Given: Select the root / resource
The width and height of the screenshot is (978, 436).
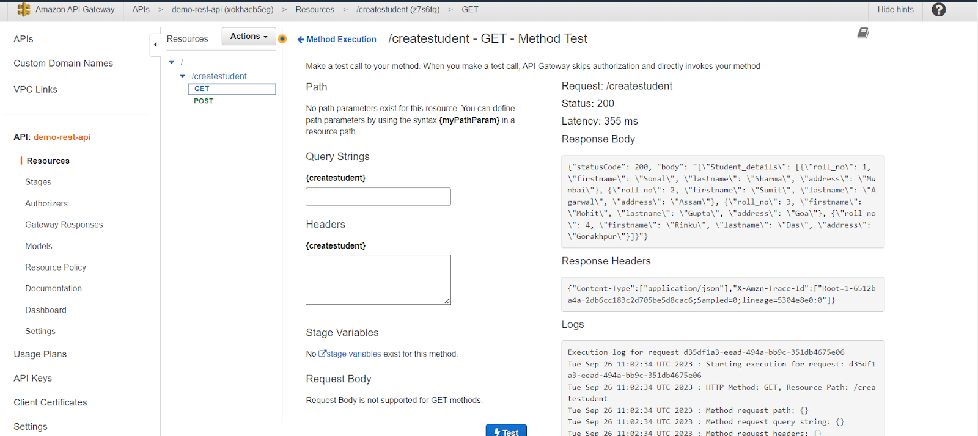Looking at the screenshot, I should [x=182, y=62].
